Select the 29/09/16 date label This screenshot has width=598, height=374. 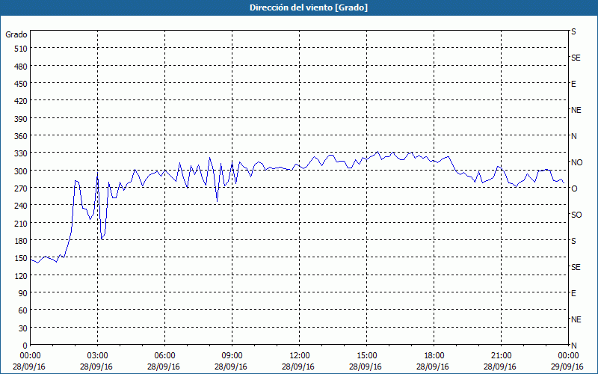567,367
